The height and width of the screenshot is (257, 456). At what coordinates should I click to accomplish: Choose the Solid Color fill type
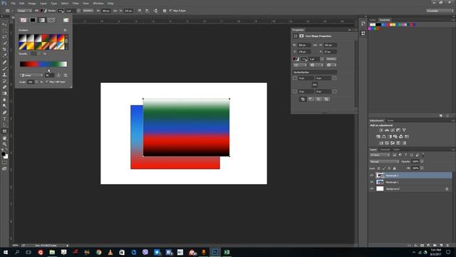click(33, 20)
